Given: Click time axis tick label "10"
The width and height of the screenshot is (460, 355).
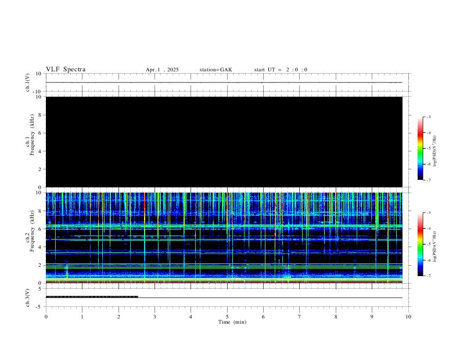Looking at the screenshot, I should click(x=408, y=317).
